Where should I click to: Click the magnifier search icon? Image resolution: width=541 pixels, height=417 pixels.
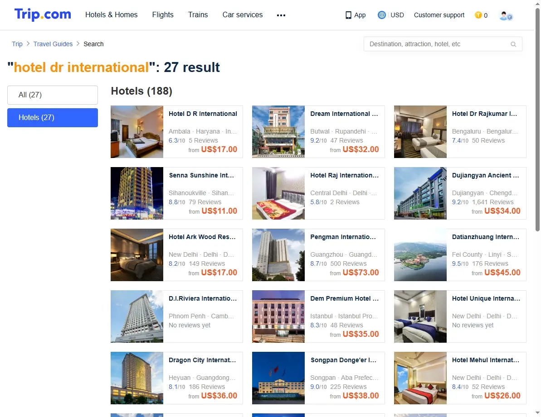click(x=513, y=44)
